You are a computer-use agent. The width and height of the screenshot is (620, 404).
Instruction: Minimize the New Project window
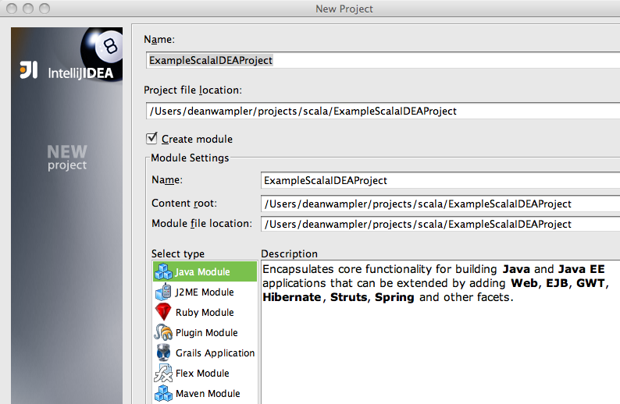point(28,9)
